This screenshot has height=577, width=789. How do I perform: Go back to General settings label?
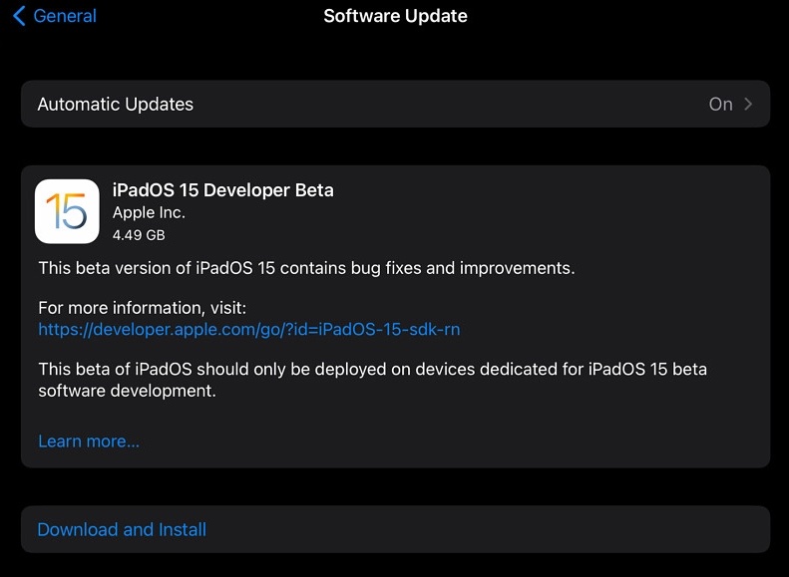coord(65,16)
